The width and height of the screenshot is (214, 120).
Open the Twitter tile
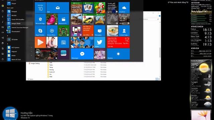100,42
